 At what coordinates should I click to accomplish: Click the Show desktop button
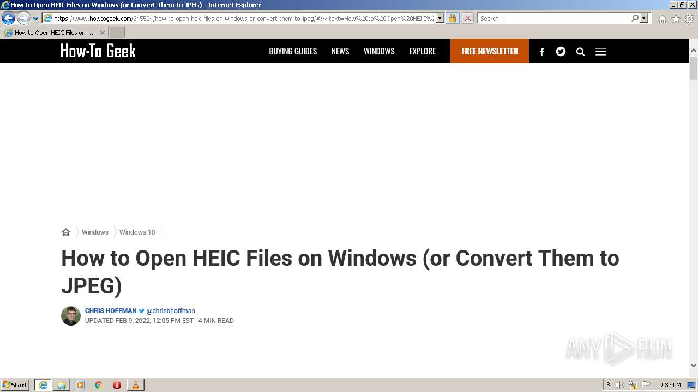pos(692,385)
